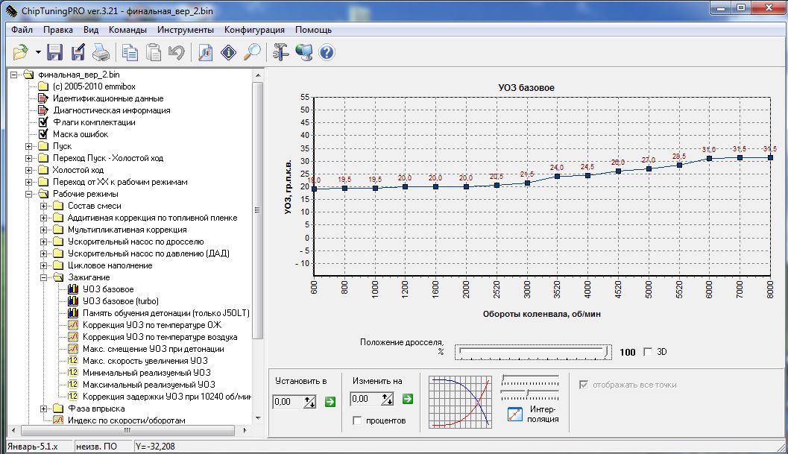Open the blue diamond info icon
This screenshot has width=788, height=454.
point(229,52)
